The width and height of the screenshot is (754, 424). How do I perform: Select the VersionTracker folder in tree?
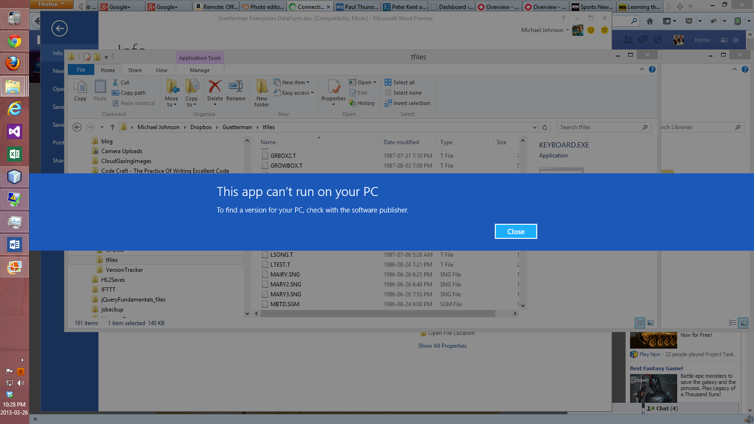(x=124, y=270)
